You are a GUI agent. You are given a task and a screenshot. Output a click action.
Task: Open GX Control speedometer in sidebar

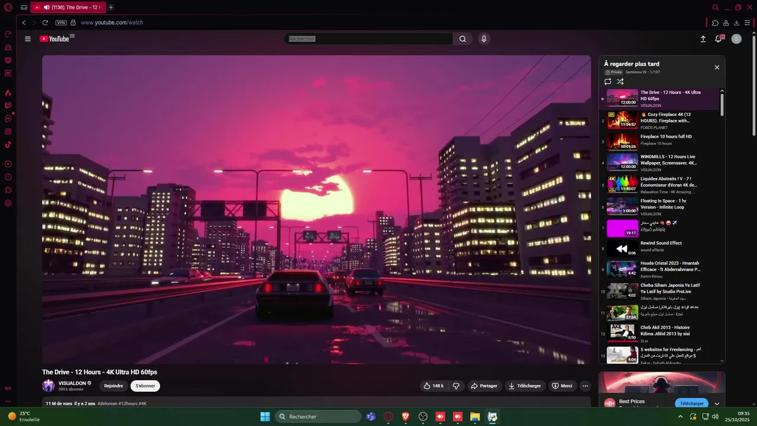8,34
